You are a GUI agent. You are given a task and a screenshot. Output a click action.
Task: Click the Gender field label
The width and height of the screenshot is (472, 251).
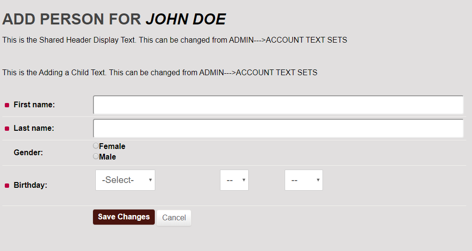28,153
